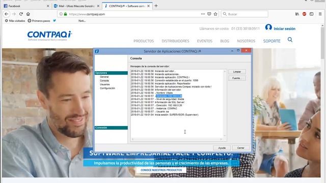
Task: Select the CONTPAQi browser tab
Action: [127, 6]
